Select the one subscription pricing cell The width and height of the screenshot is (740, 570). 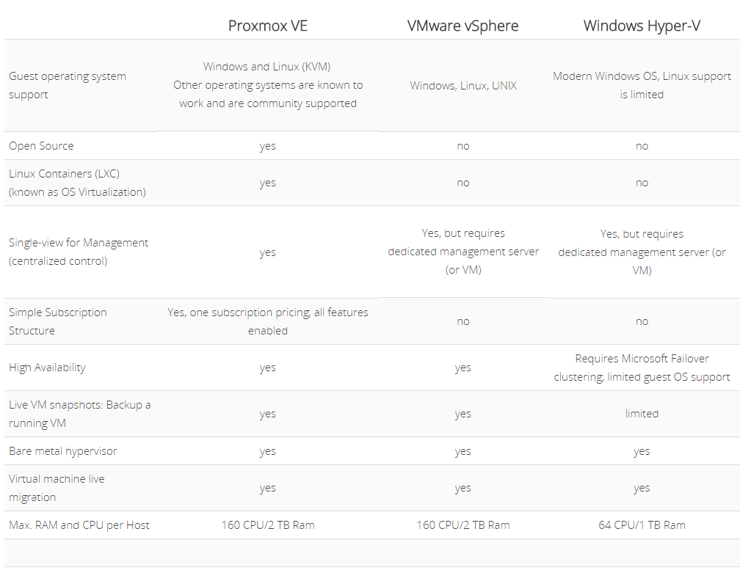[x=267, y=321]
